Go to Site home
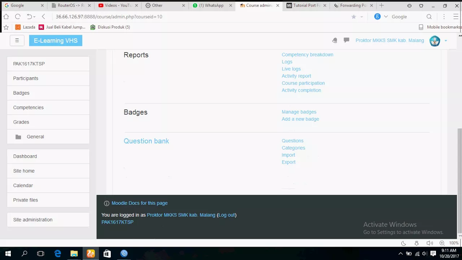462x260 pixels. pyautogui.click(x=48, y=171)
